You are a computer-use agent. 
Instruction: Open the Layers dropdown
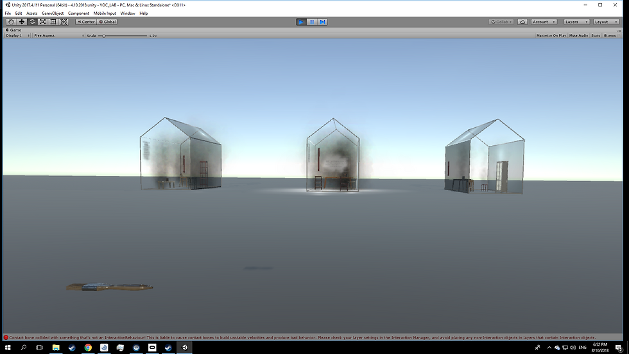click(576, 22)
